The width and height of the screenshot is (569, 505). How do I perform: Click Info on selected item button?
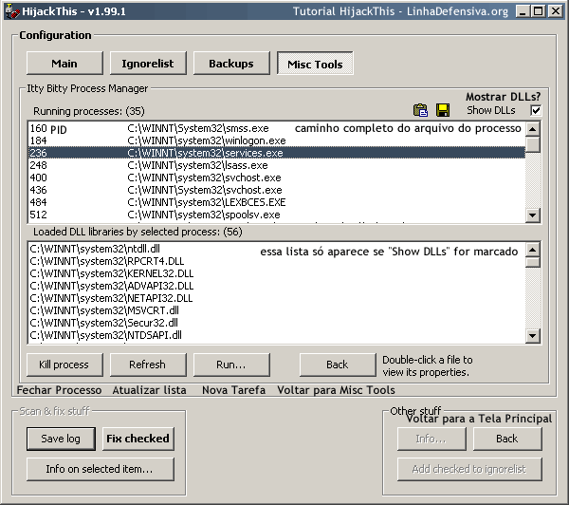[x=99, y=469]
